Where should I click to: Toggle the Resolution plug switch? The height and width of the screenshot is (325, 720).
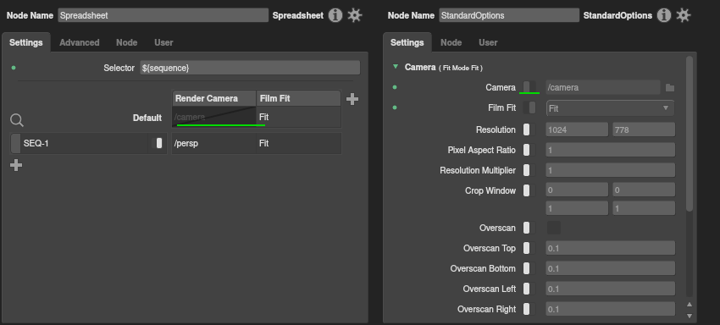(529, 129)
